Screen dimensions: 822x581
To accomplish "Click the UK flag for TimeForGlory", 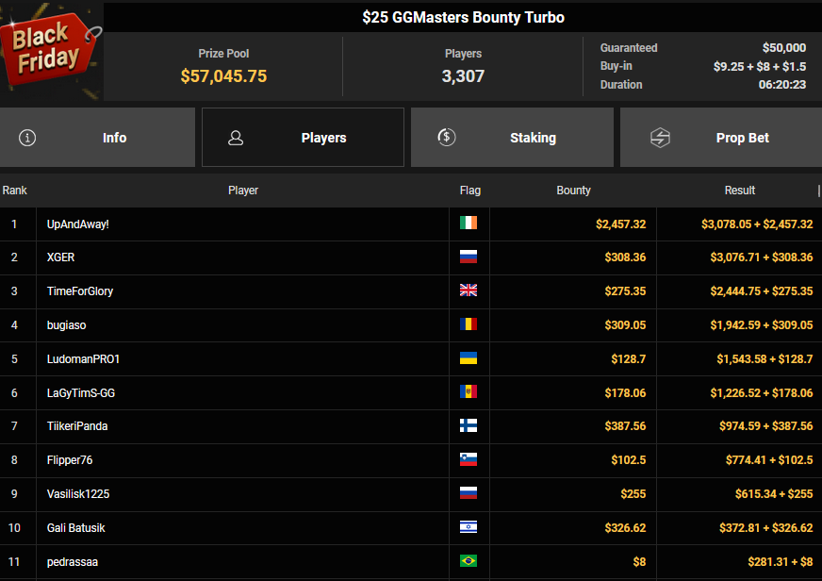I will (468, 290).
